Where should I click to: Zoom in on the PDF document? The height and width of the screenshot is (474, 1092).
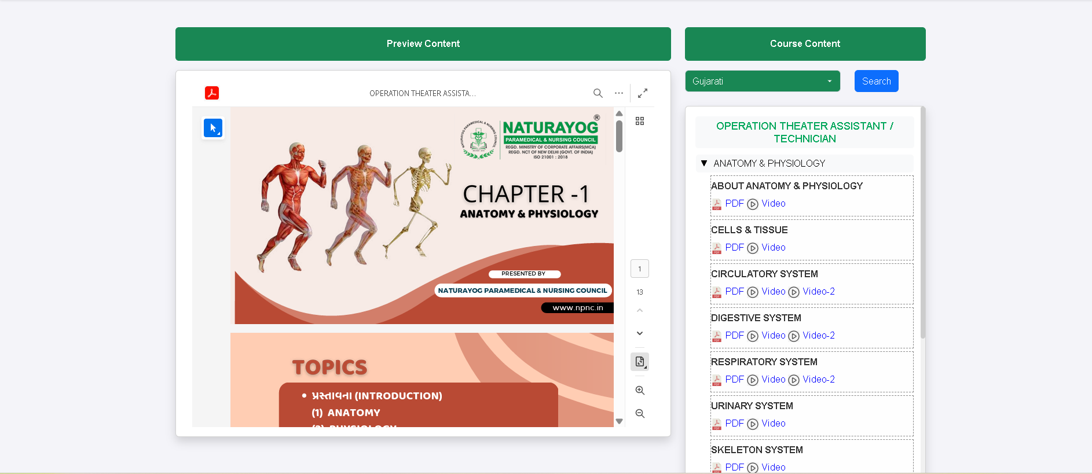point(640,391)
